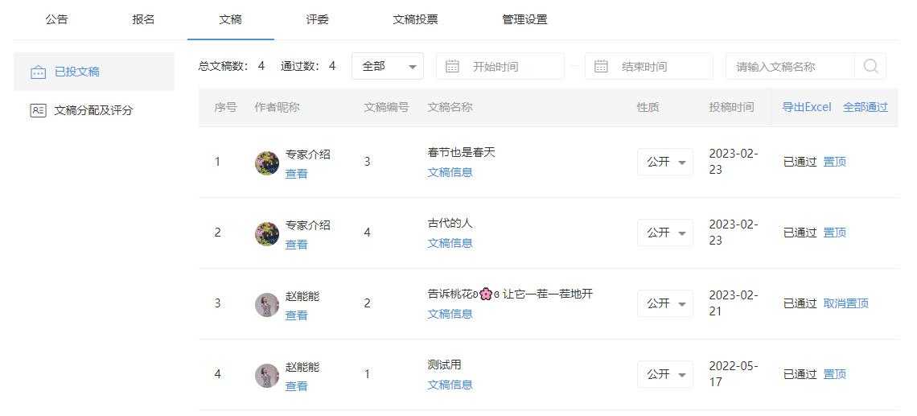Click the 全部通过 link

point(865,107)
